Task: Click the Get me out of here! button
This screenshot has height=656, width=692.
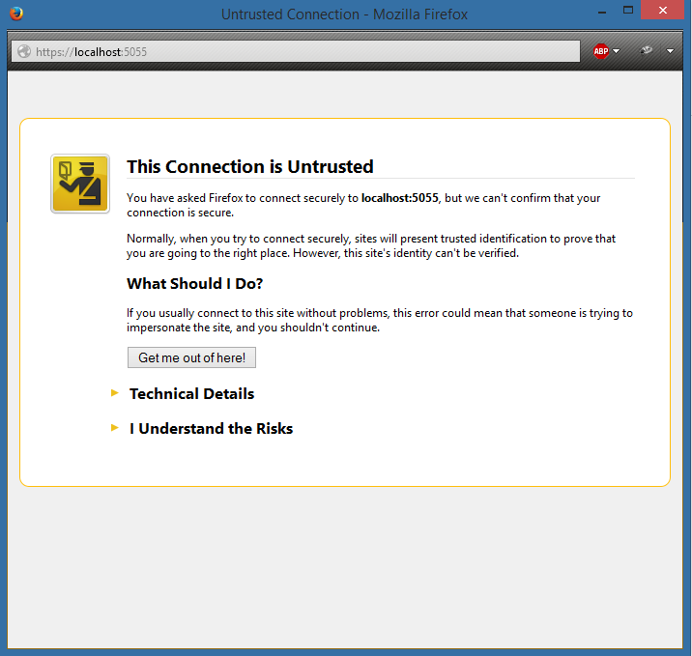Action: 191,357
